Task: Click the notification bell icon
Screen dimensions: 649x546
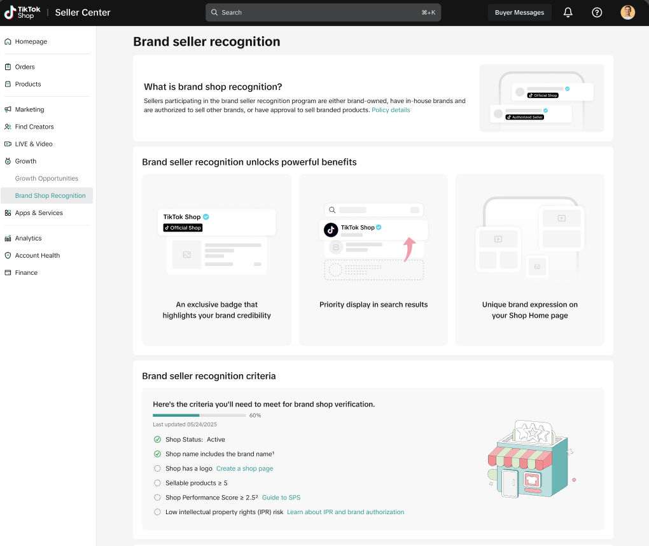Action: (568, 13)
